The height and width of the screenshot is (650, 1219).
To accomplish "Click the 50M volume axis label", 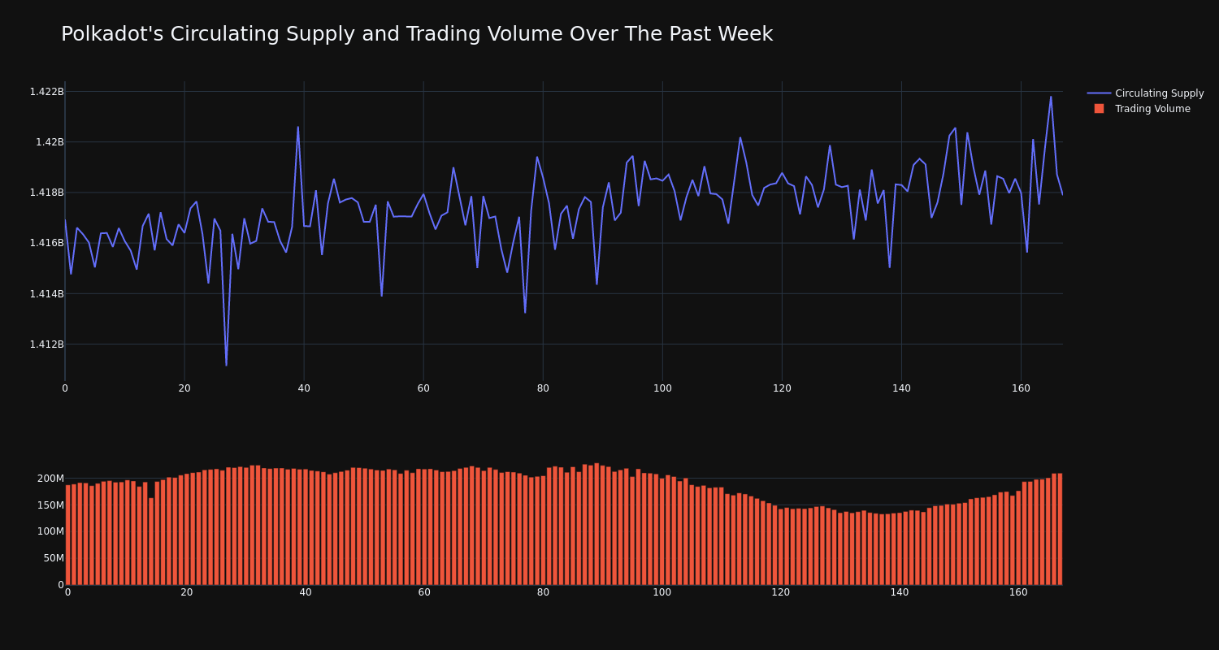I will point(53,558).
